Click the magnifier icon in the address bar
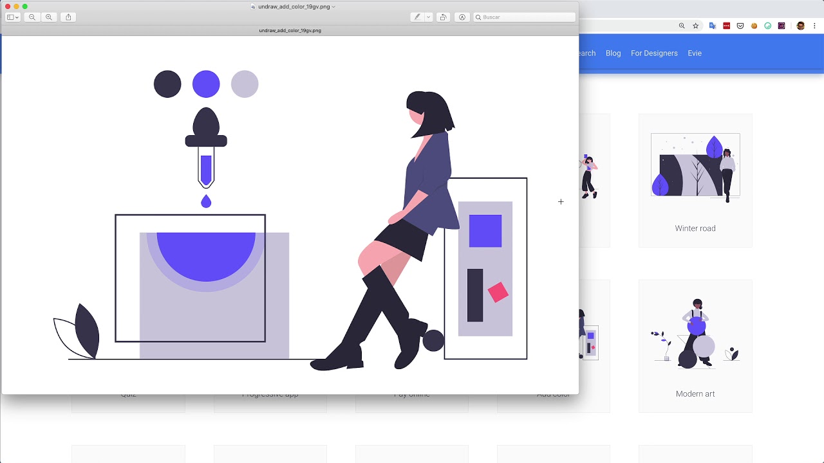 (682, 25)
